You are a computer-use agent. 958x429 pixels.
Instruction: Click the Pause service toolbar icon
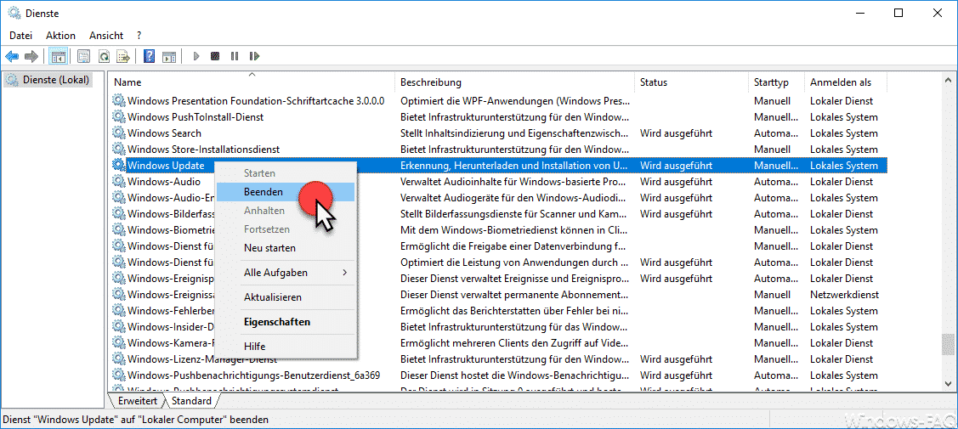[x=234, y=57]
